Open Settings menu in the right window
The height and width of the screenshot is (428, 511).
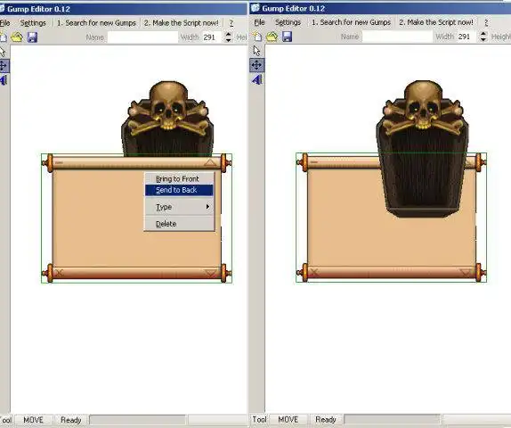click(x=288, y=22)
